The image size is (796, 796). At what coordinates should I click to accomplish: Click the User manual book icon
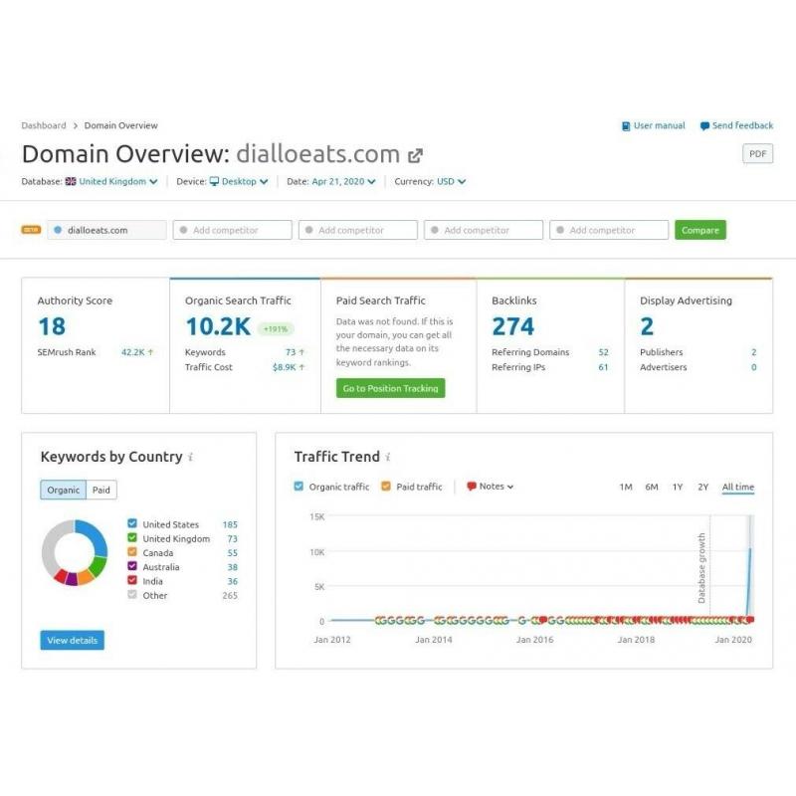(626, 126)
